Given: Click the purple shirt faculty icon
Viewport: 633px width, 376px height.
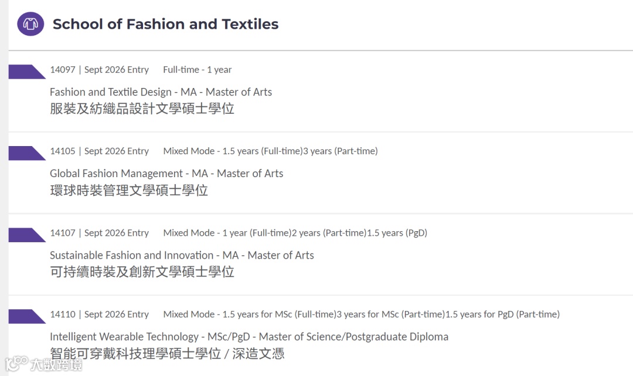Looking at the screenshot, I should (30, 24).
